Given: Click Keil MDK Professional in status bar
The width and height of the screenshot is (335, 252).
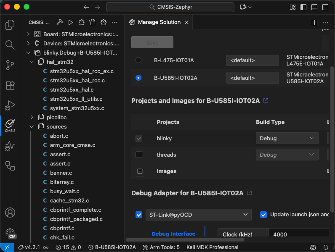Looking at the screenshot, I should pyautogui.click(x=213, y=247).
